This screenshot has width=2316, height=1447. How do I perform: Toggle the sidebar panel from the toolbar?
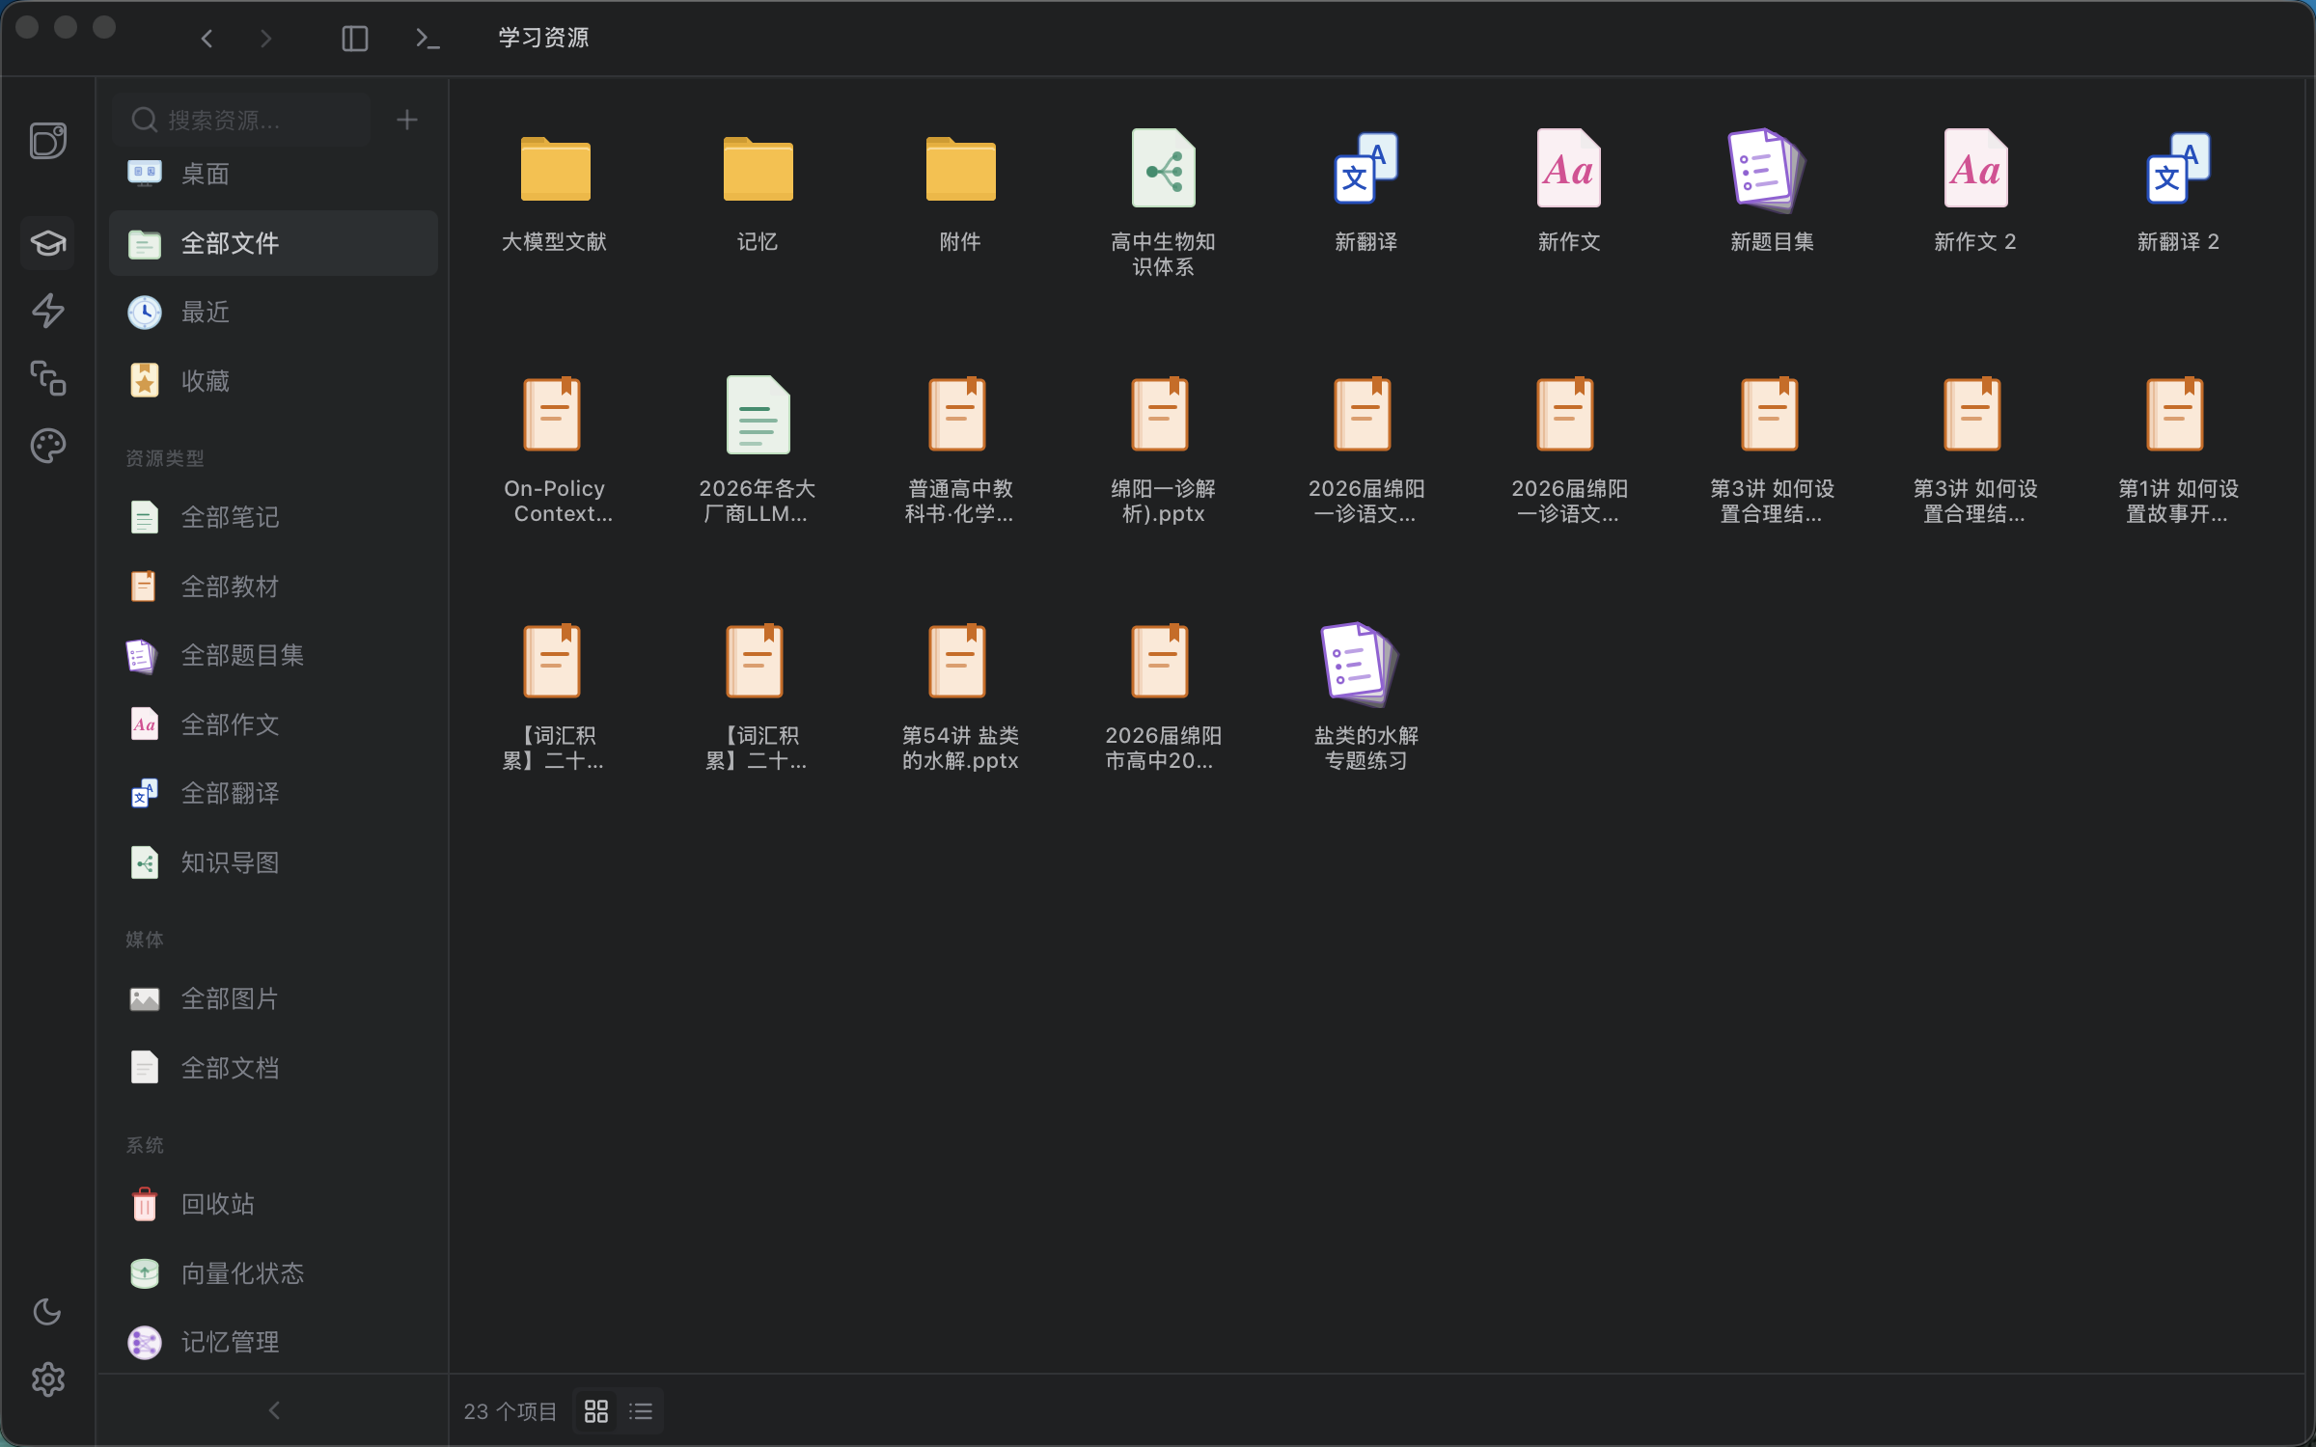click(x=354, y=39)
